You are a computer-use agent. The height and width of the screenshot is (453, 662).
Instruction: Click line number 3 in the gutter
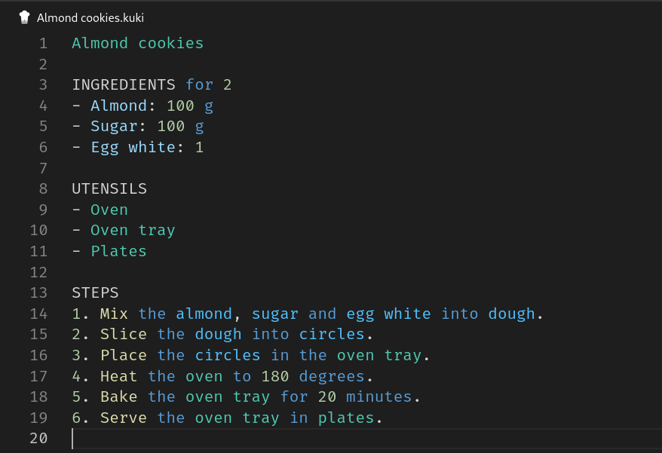[x=42, y=84]
